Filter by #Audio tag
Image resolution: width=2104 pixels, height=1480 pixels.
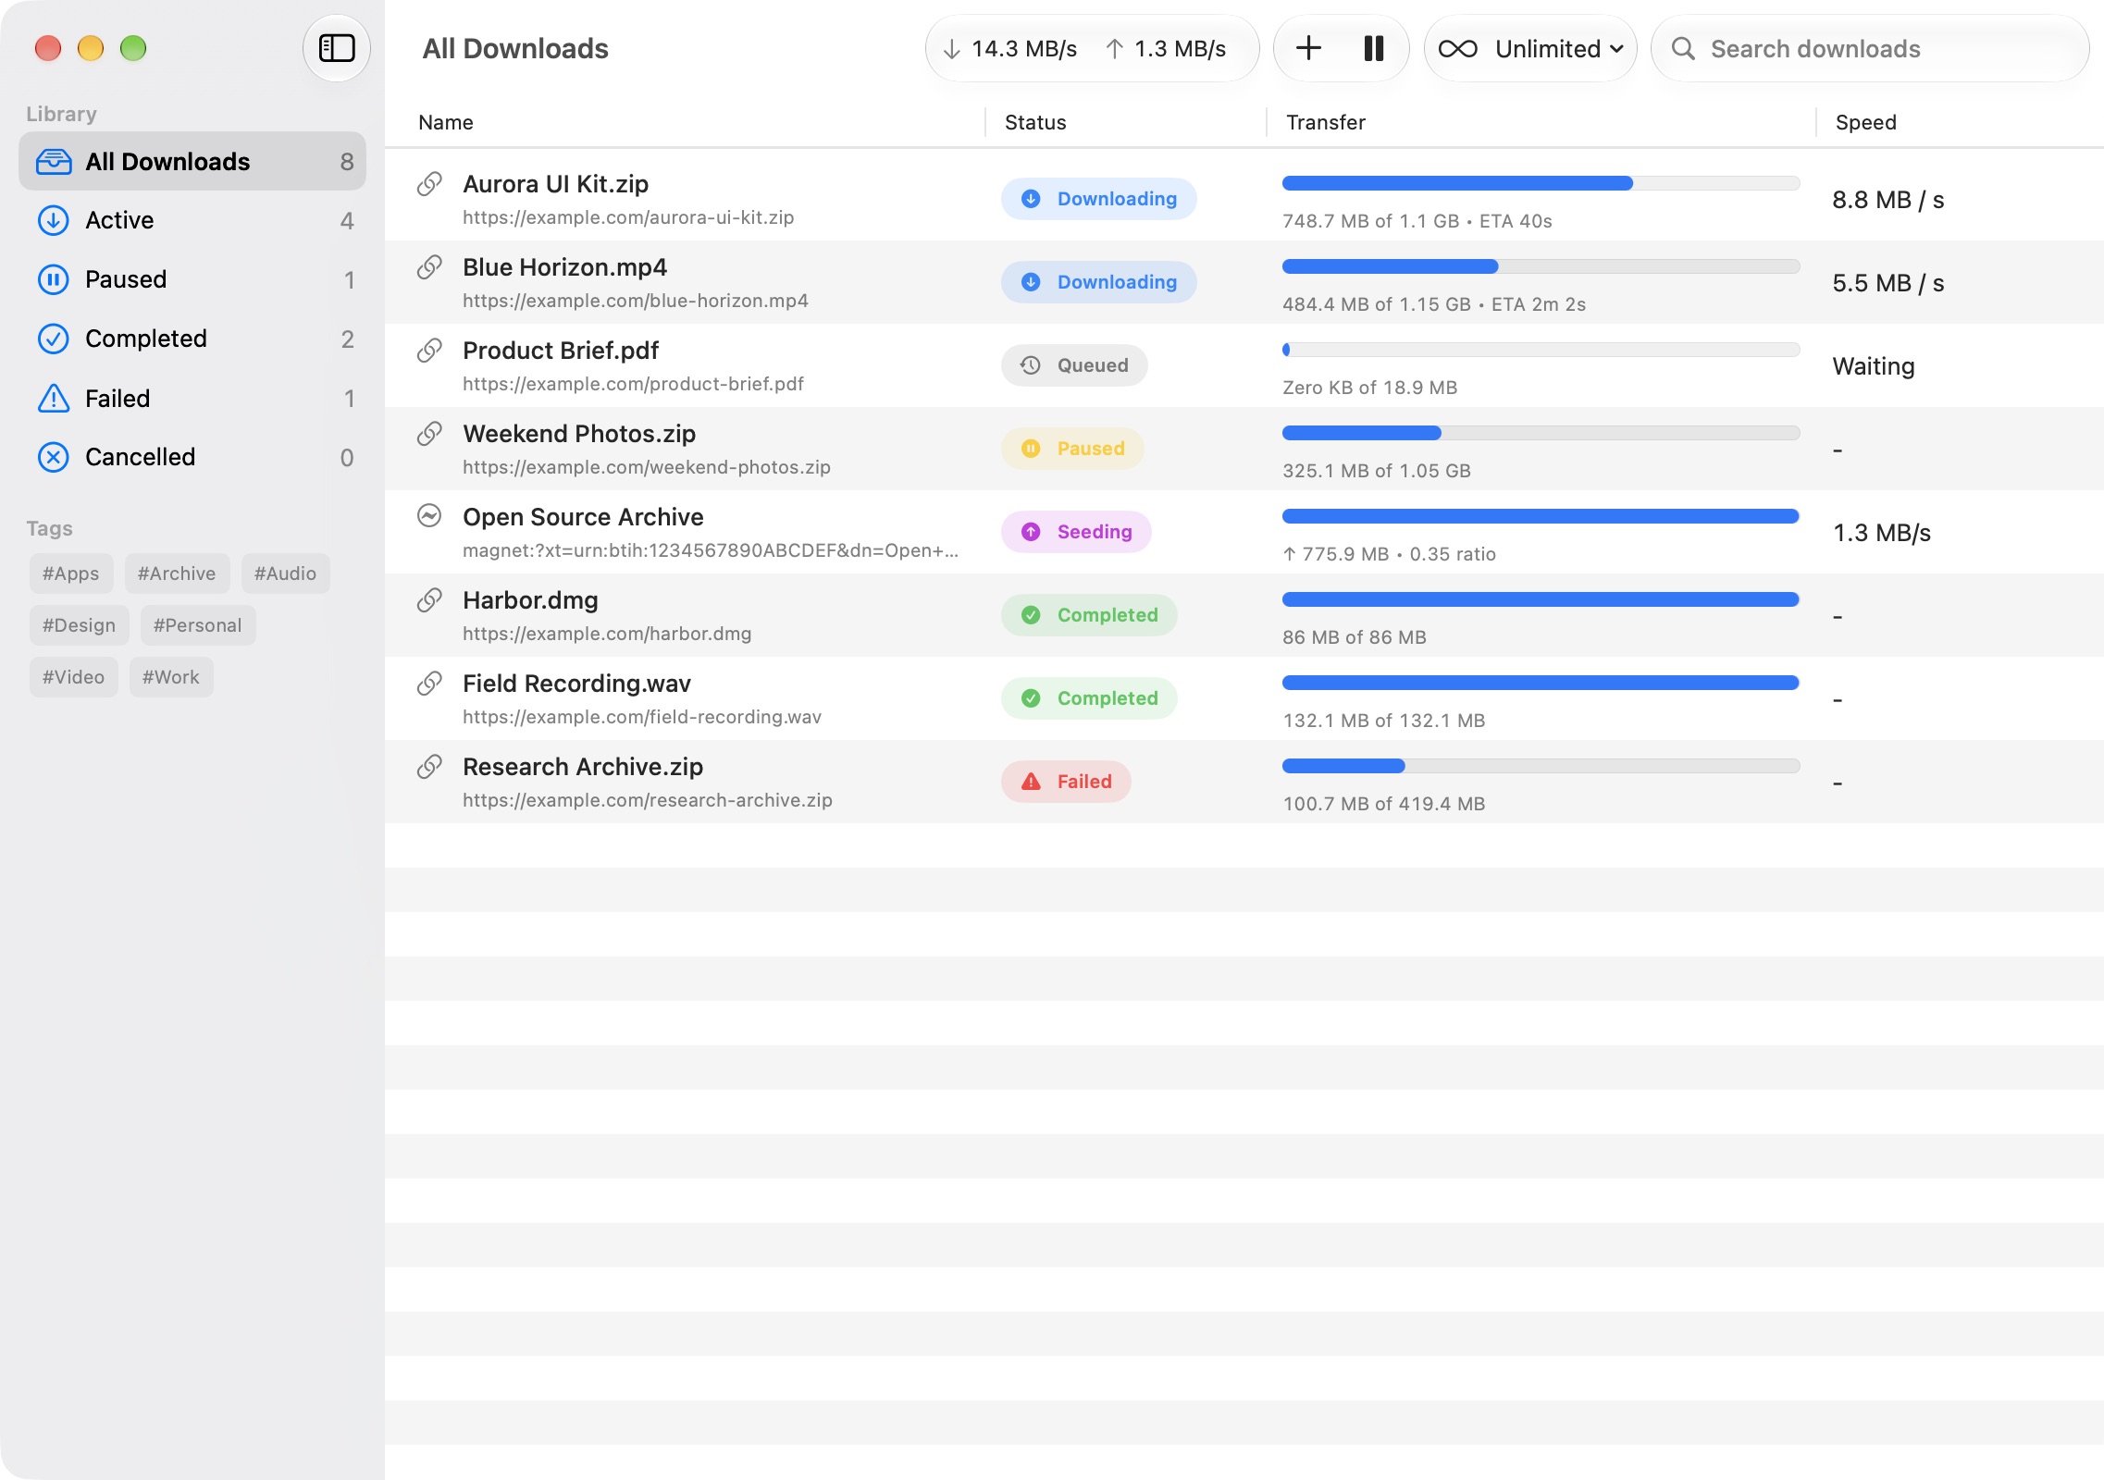285,573
